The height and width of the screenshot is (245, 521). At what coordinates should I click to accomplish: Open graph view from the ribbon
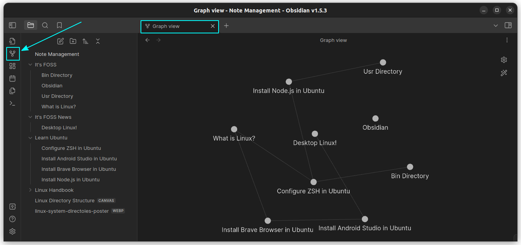click(12, 54)
